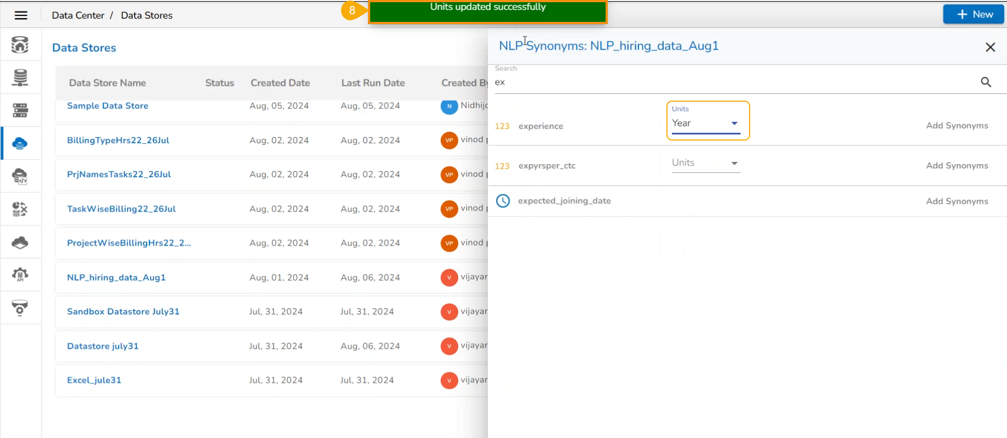Click the V avatar in NLP_hiring_data_Aug1 row

coord(449,278)
